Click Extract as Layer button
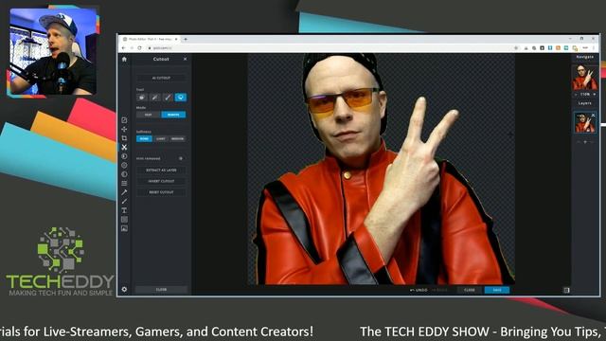 coord(161,170)
